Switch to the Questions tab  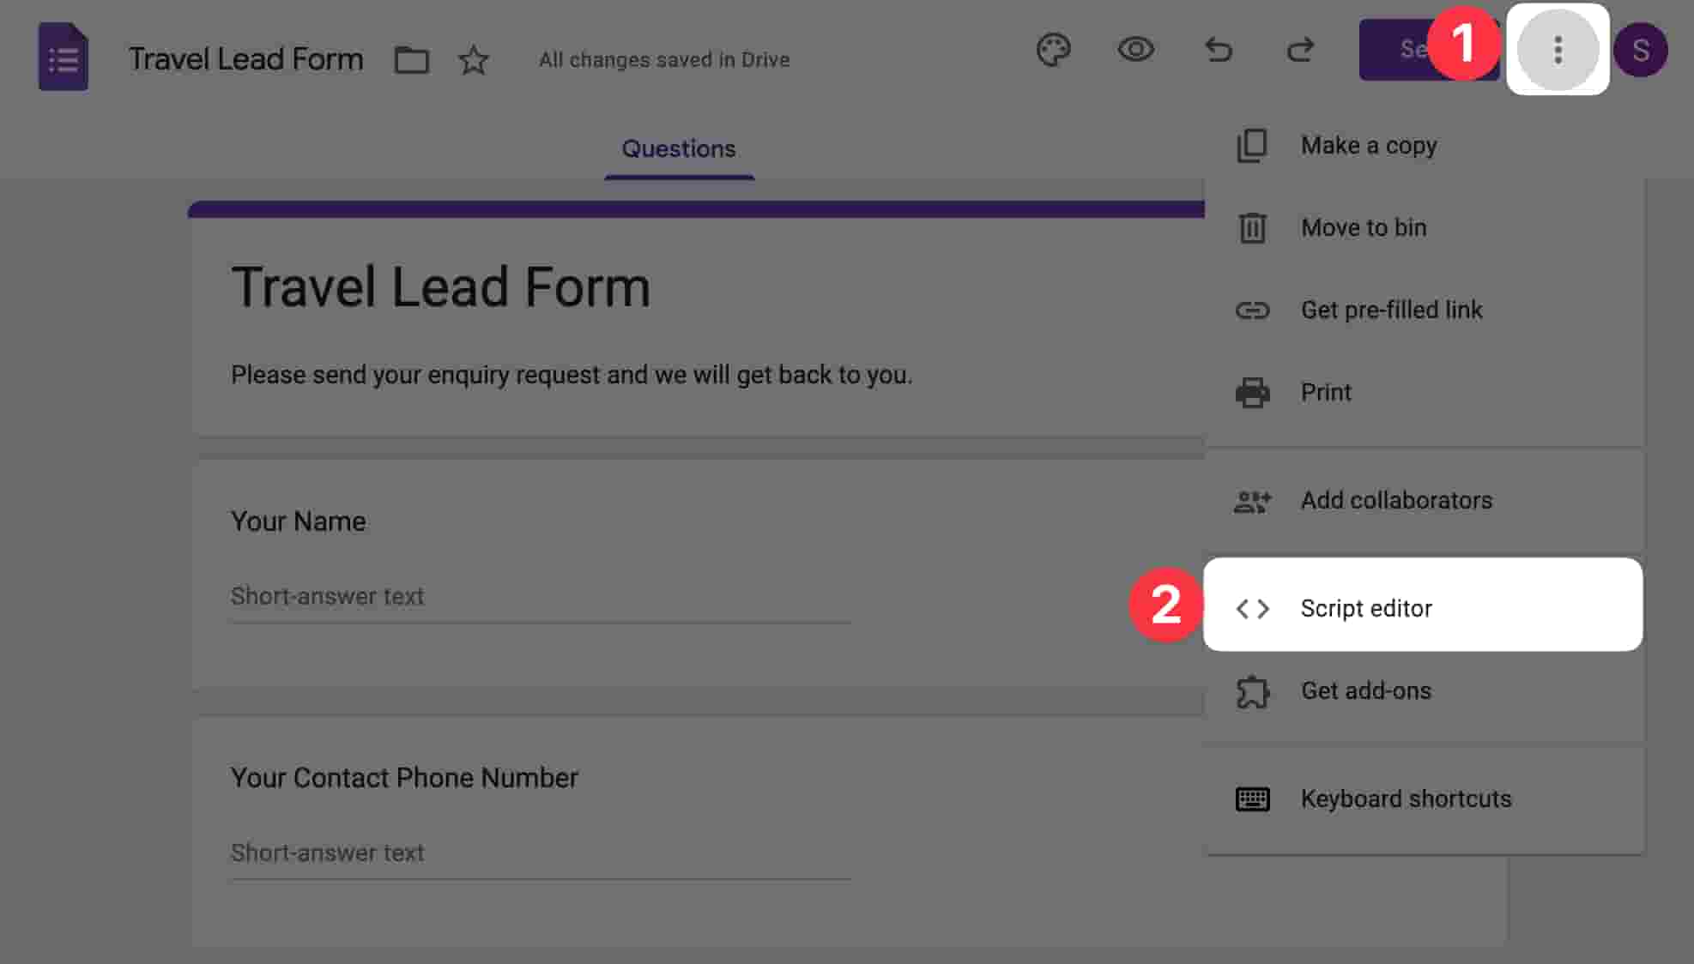coord(678,149)
